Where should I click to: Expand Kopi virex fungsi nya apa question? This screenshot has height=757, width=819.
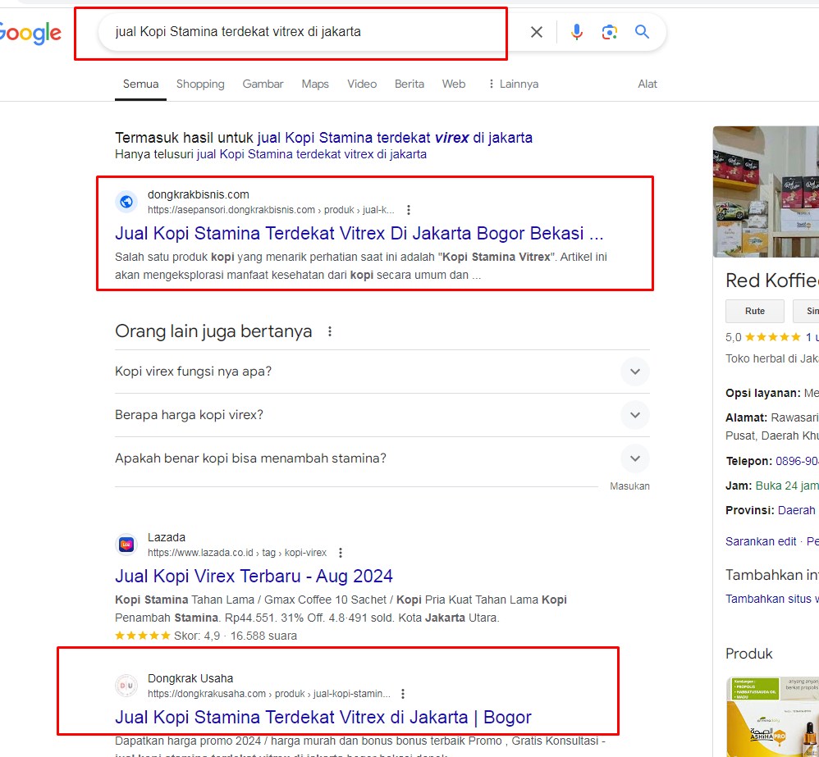pos(382,372)
